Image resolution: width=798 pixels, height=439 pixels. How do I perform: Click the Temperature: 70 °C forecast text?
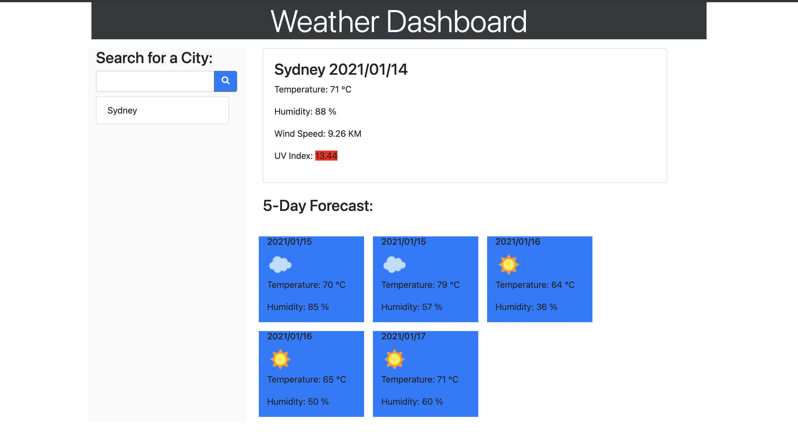click(306, 285)
